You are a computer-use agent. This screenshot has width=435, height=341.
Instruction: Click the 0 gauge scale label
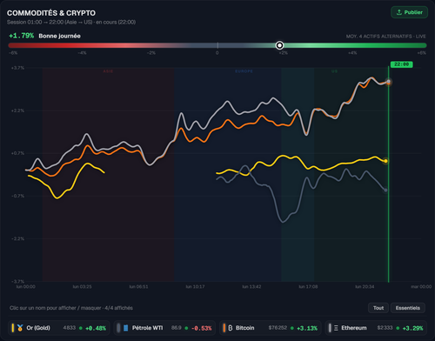[217, 53]
